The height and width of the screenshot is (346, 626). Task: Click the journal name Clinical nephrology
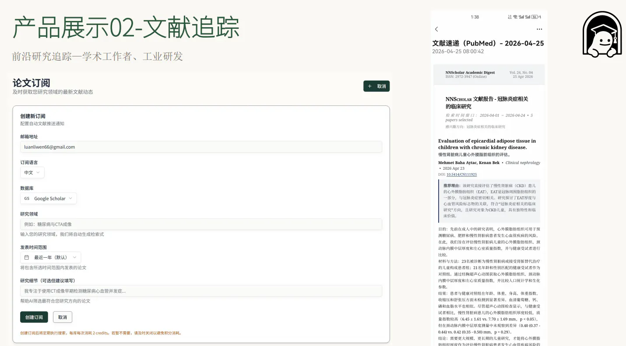tap(523, 163)
